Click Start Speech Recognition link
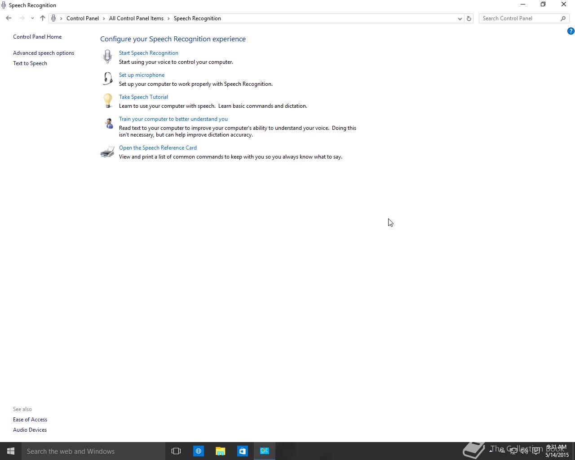Image resolution: width=575 pixels, height=460 pixels. click(149, 53)
